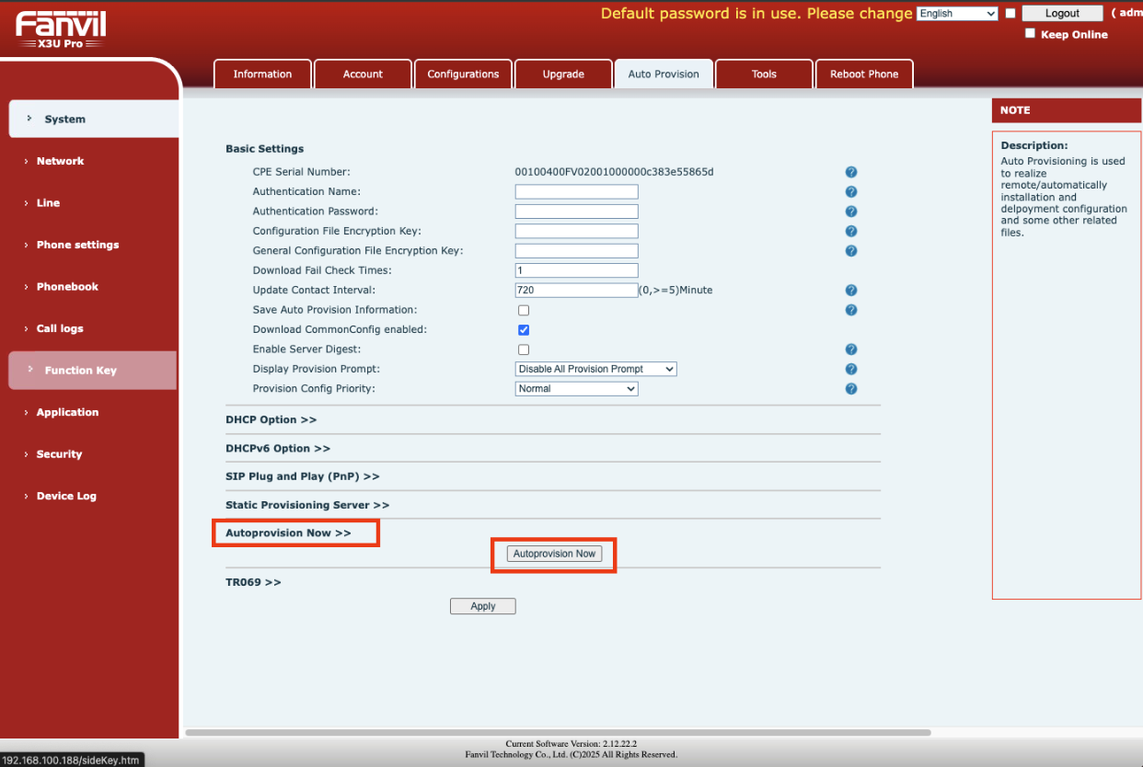Click the Apply button
Screen dimensions: 1143x767
482,605
